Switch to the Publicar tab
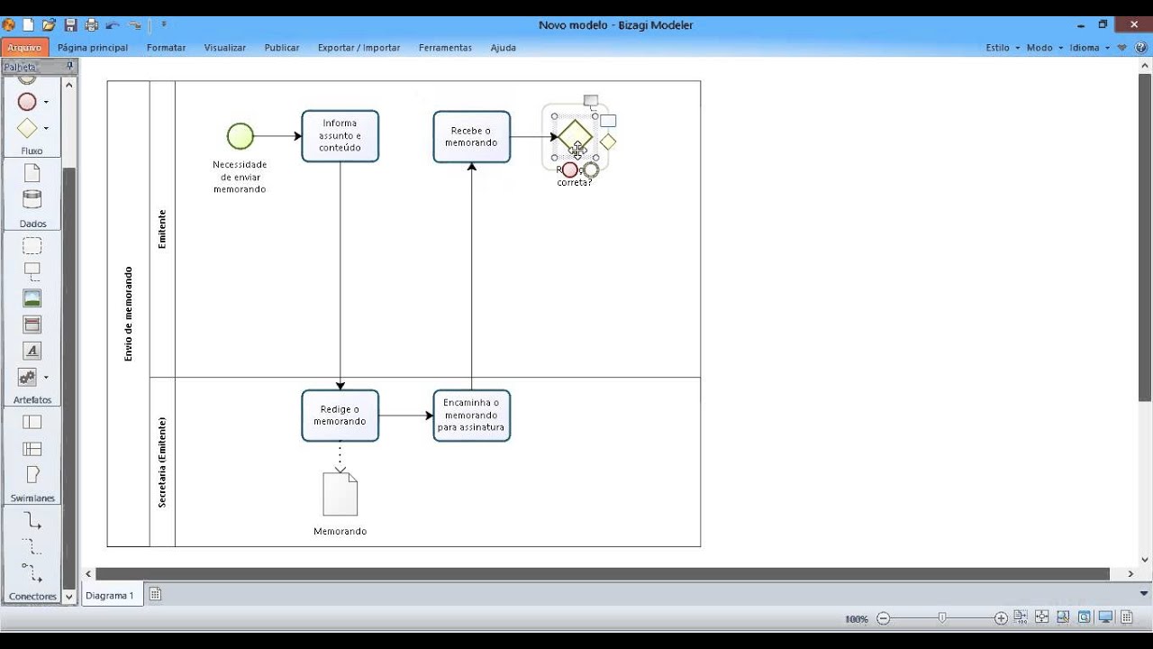Viewport: 1153px width, 649px height. coord(282,48)
